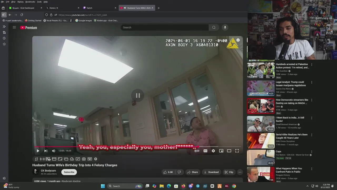The width and height of the screenshot is (337, 190).
Task: Enter full screen video mode
Action: pos(237,151)
